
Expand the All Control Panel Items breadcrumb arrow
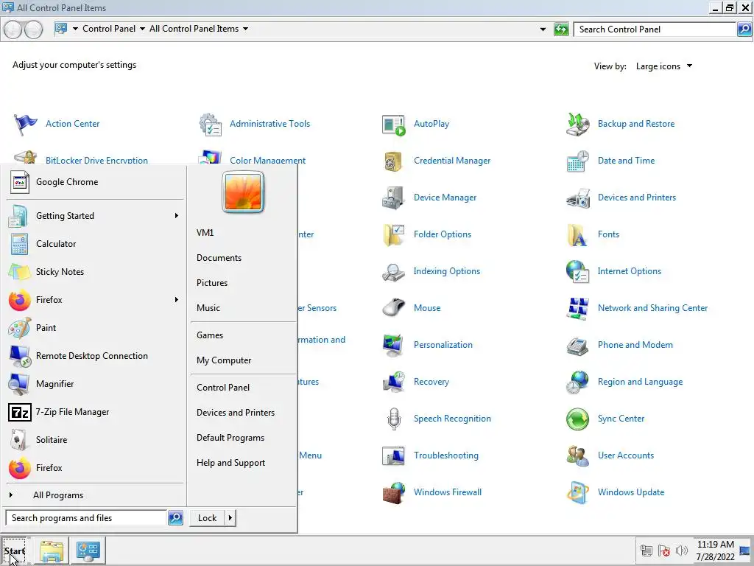pos(245,29)
